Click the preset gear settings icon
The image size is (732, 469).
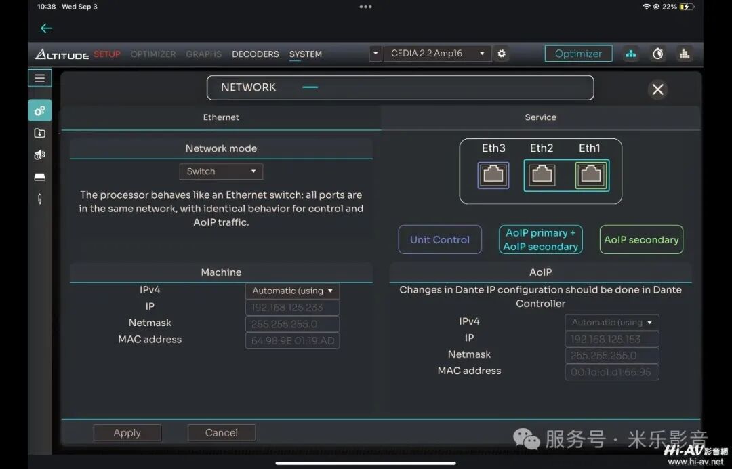point(502,54)
